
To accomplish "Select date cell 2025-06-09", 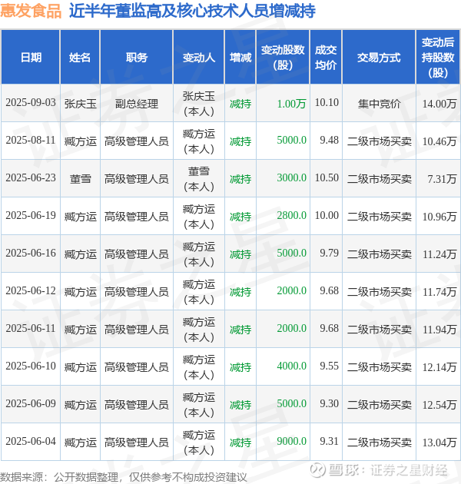I will tap(31, 404).
